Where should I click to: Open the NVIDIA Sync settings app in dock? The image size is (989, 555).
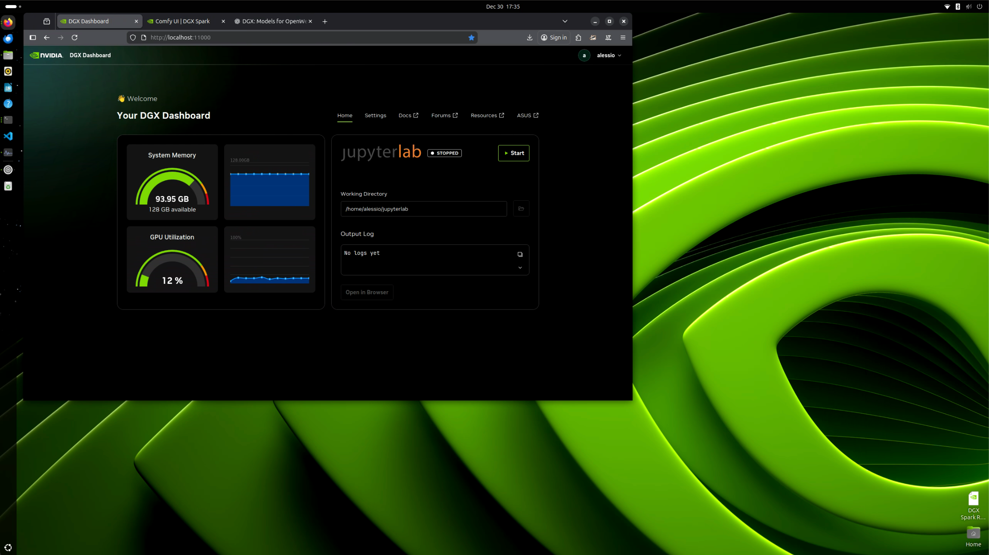8,170
